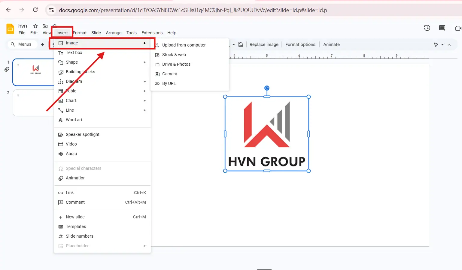
Task: Choose Stock & web
Action: 190,55
